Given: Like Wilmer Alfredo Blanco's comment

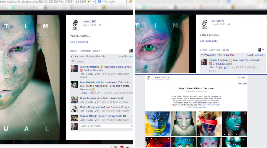Looking at the screenshot, I should coord(82,120).
